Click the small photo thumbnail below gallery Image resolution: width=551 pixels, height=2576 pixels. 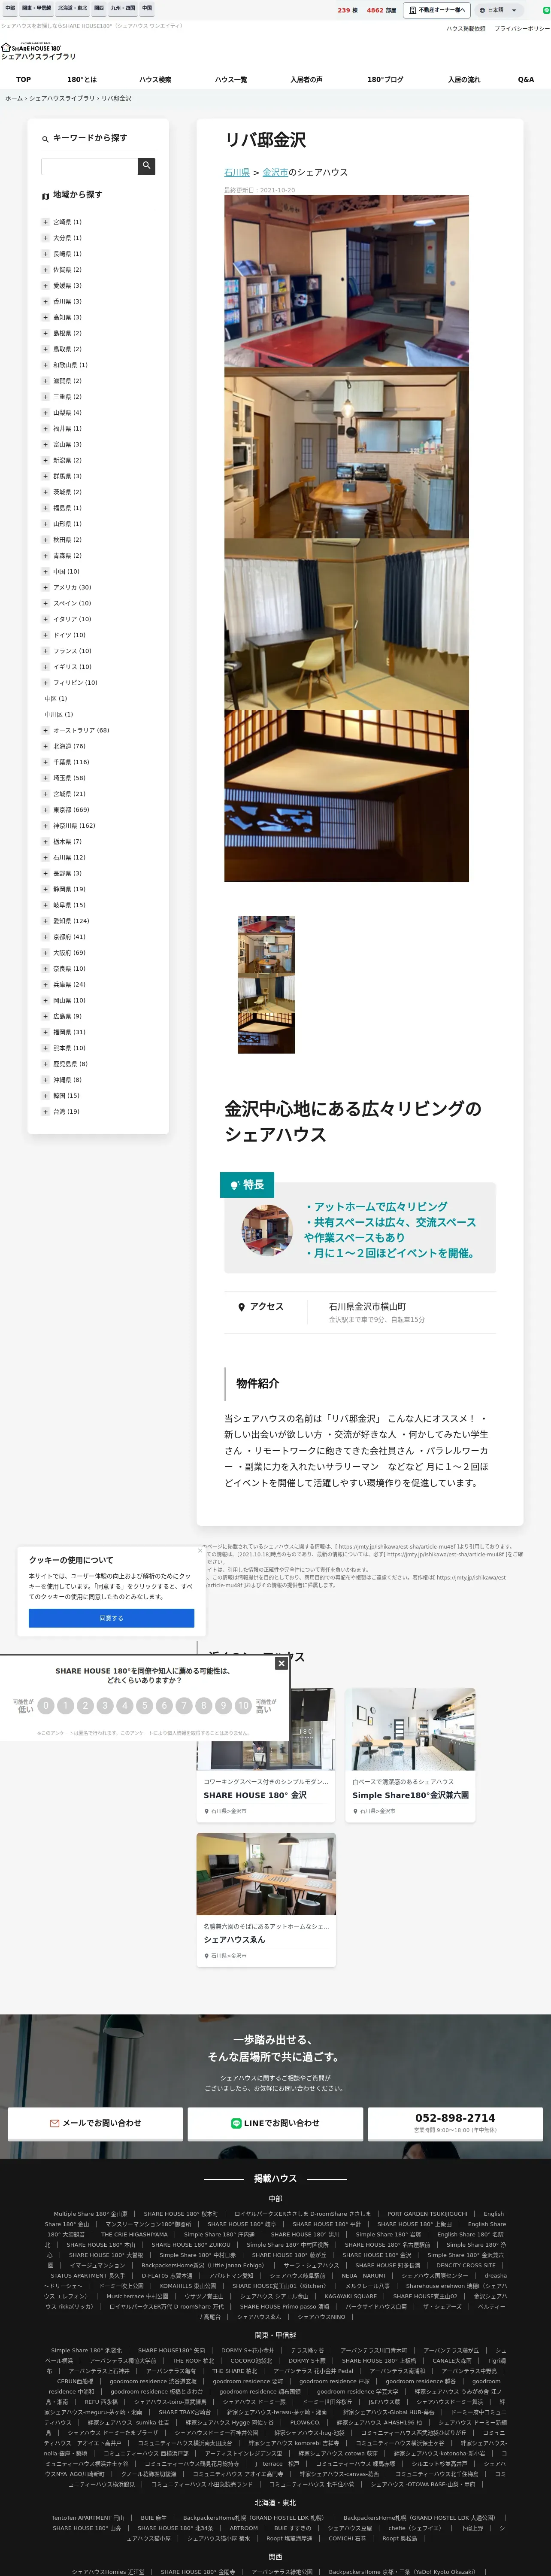coord(266,984)
